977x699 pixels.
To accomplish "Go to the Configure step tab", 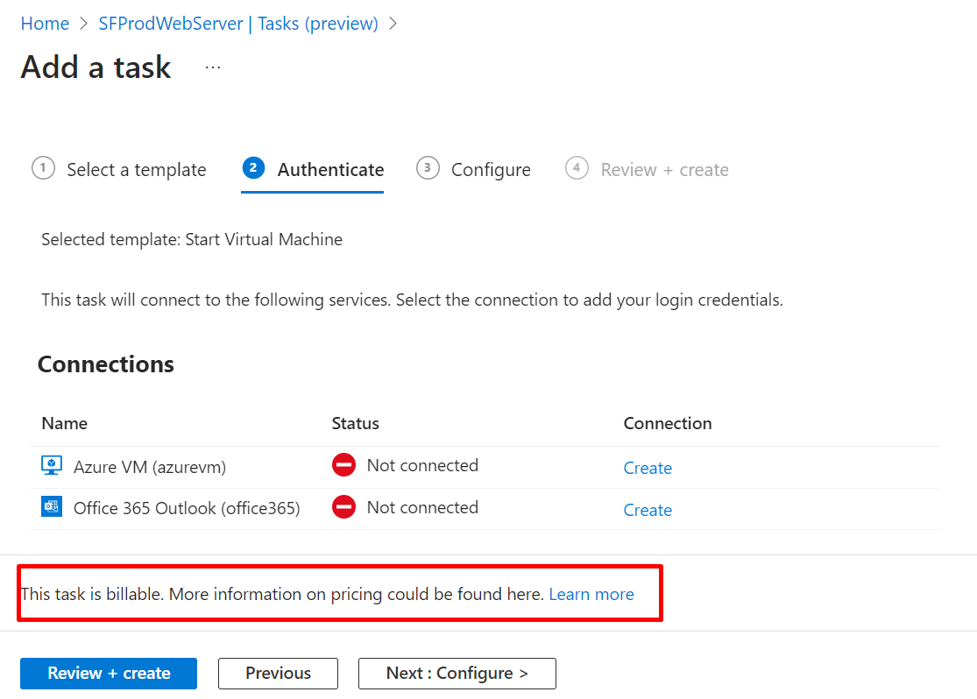I will coord(473,169).
